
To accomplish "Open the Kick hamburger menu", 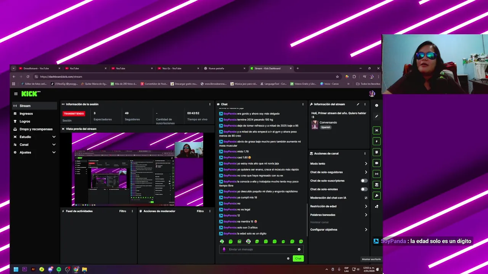I will click(x=16, y=94).
